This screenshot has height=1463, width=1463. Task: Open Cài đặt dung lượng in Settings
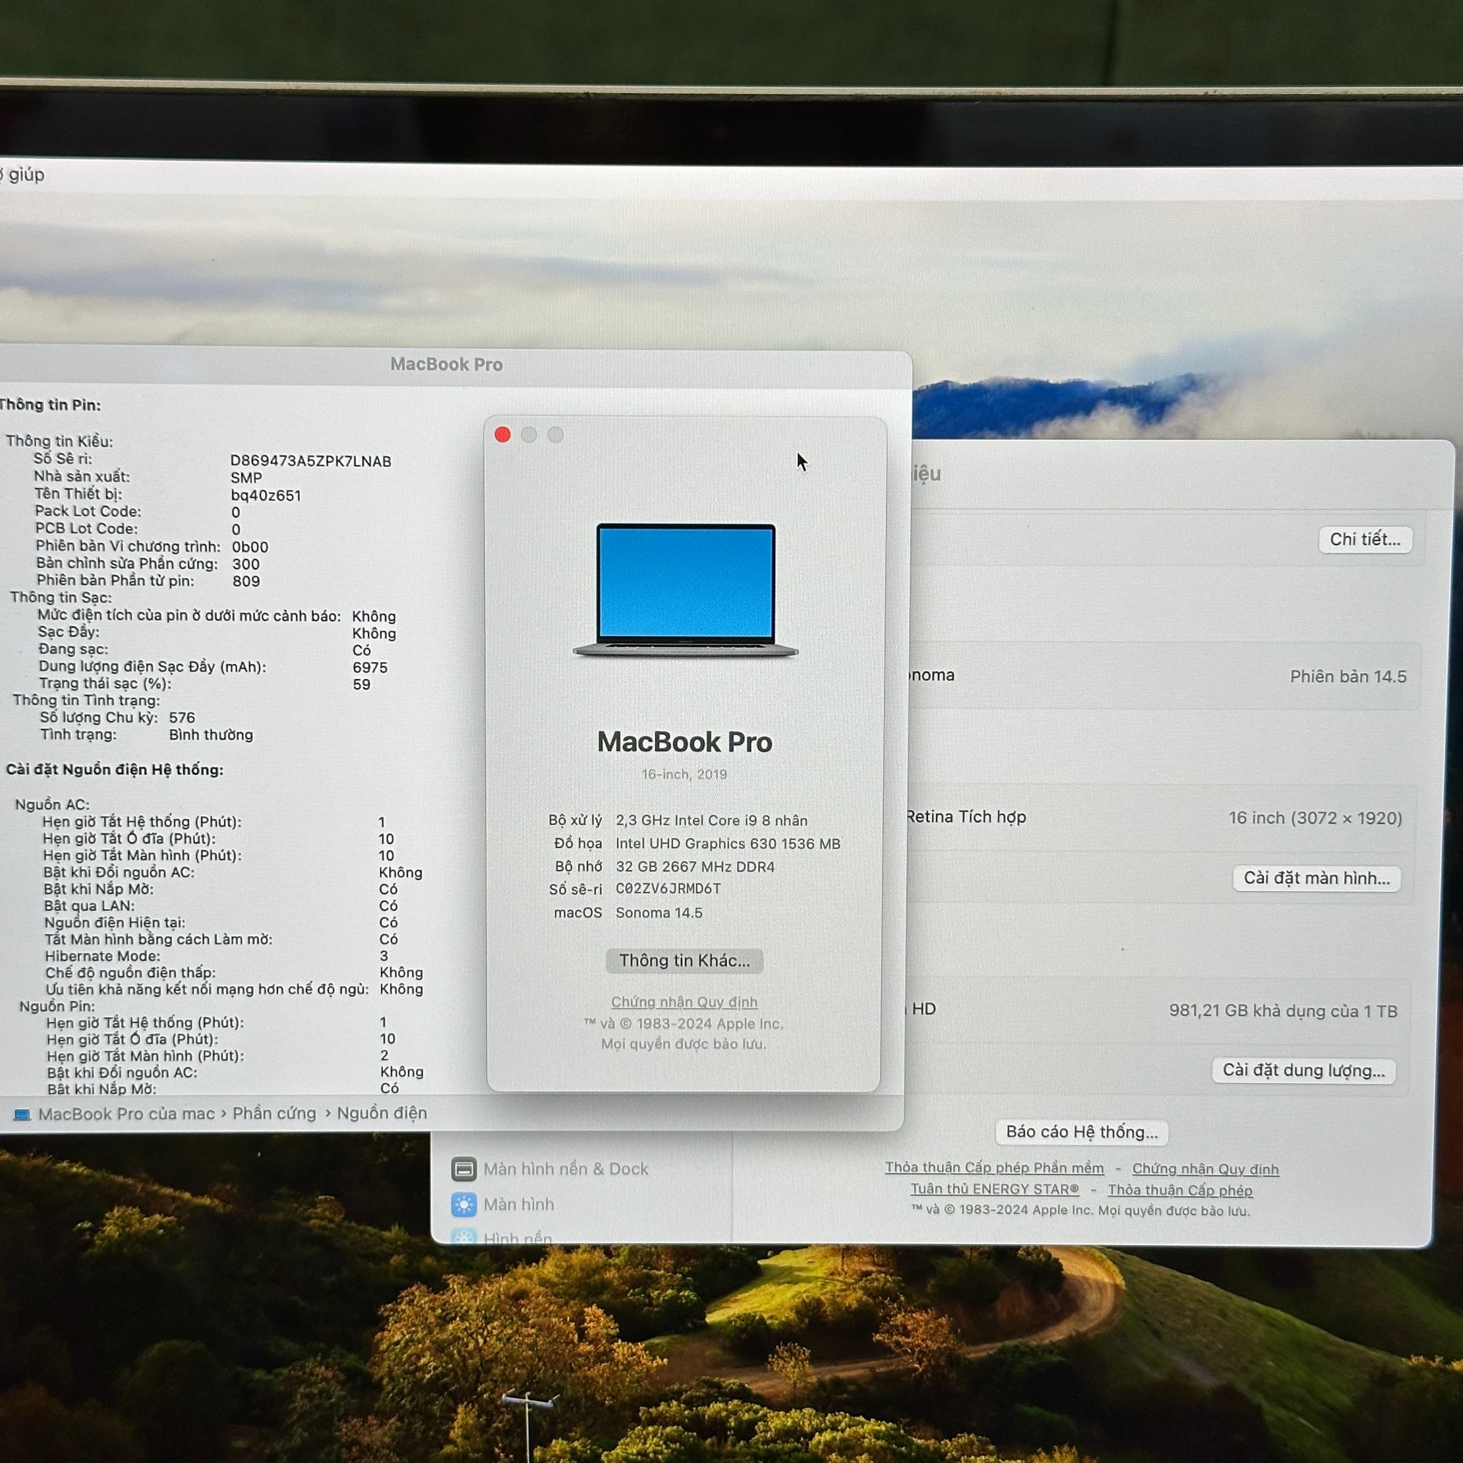(x=1303, y=1071)
